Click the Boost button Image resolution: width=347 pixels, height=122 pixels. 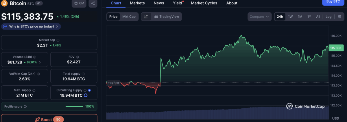49,119
